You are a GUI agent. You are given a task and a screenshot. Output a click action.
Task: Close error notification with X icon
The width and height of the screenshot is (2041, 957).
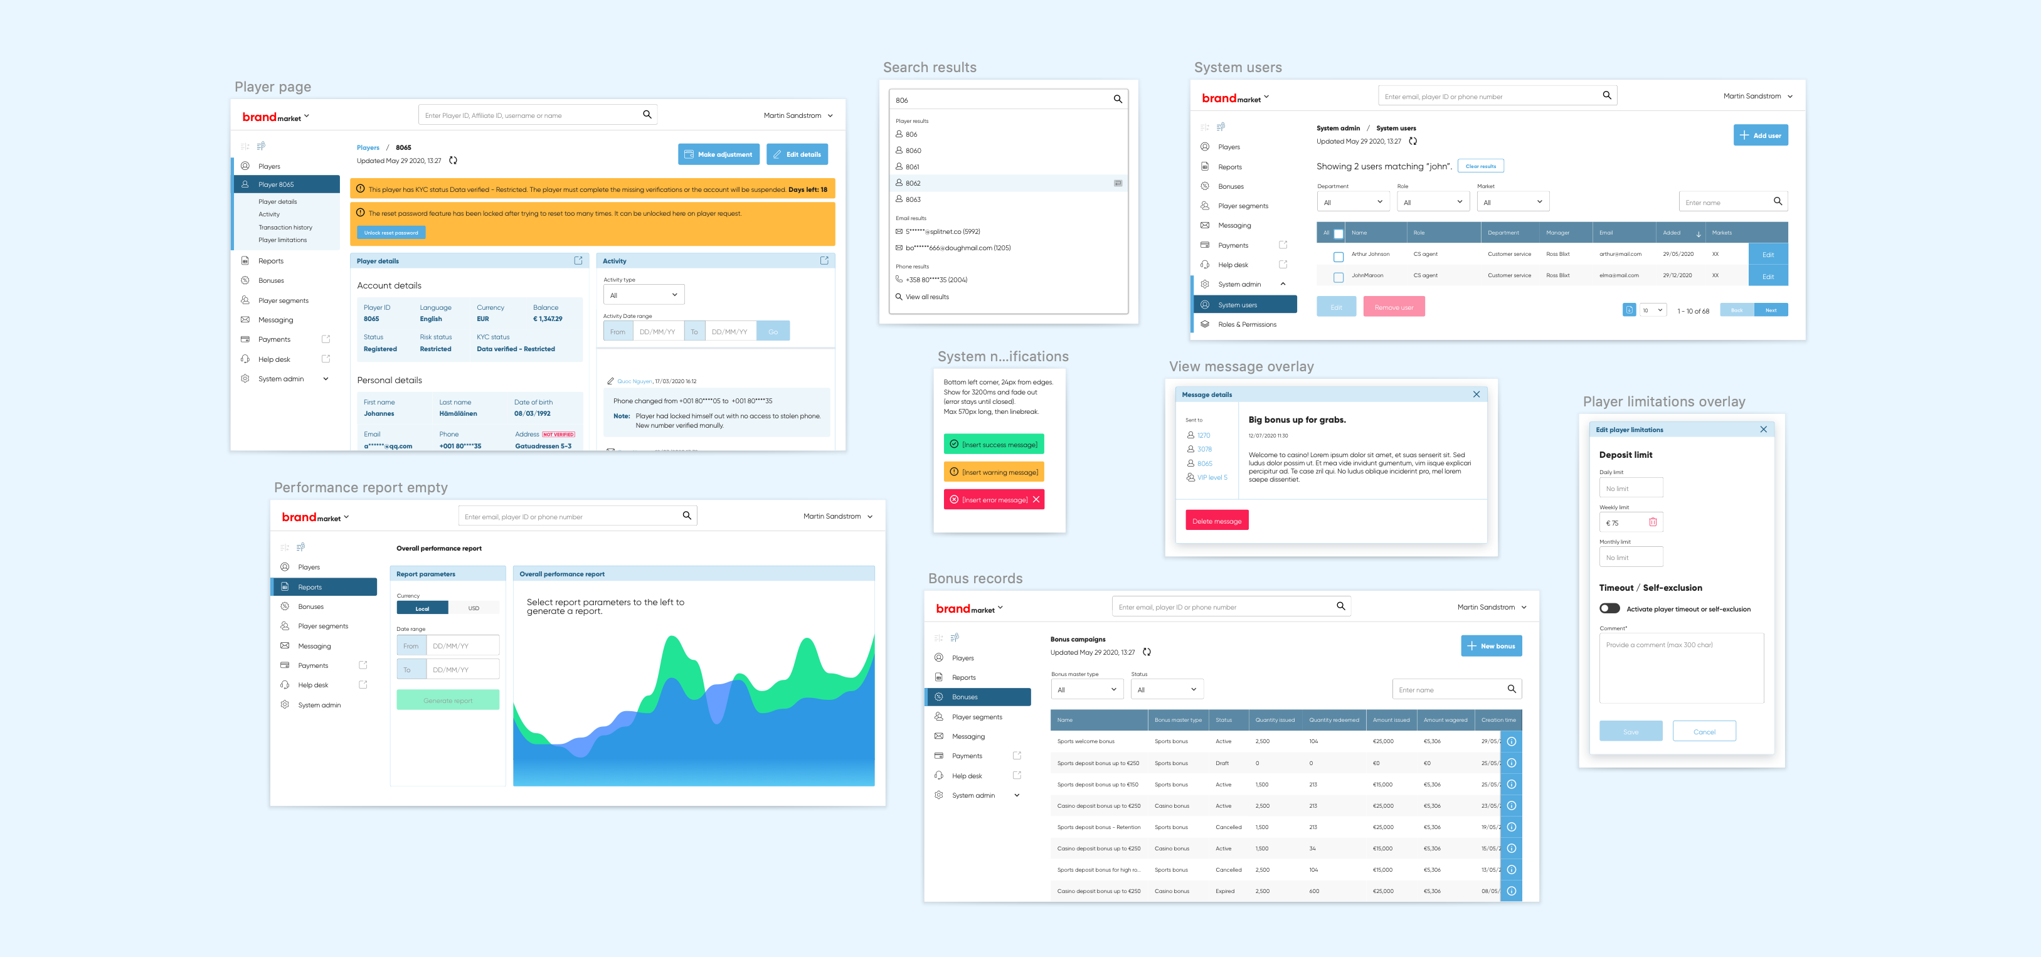point(1036,499)
